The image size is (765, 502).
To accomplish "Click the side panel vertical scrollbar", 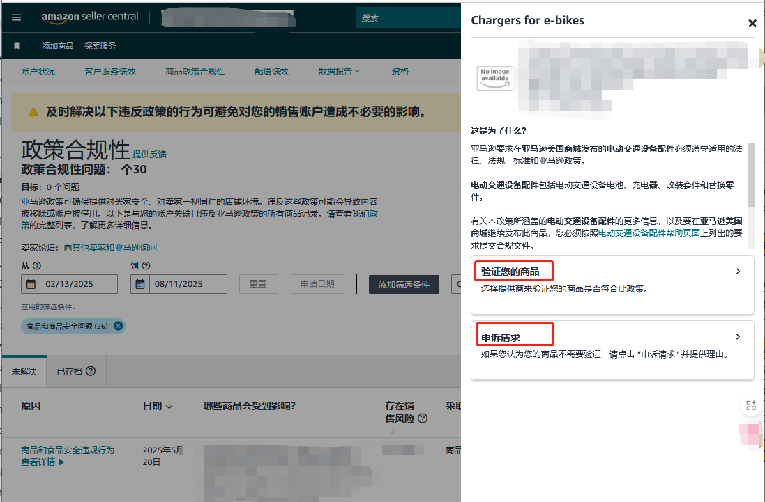I will [x=751, y=174].
